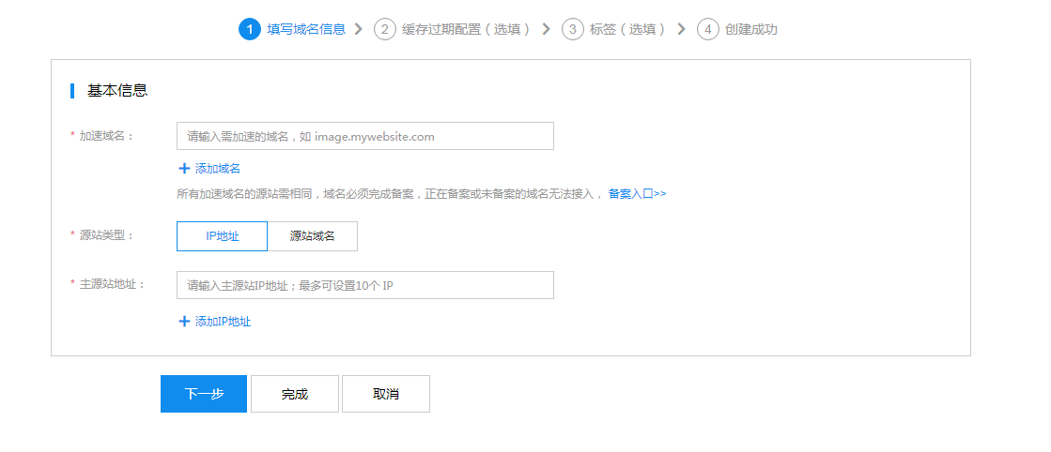Click the 基本信息 section heading
The width and height of the screenshot is (1051, 452).
[x=117, y=90]
